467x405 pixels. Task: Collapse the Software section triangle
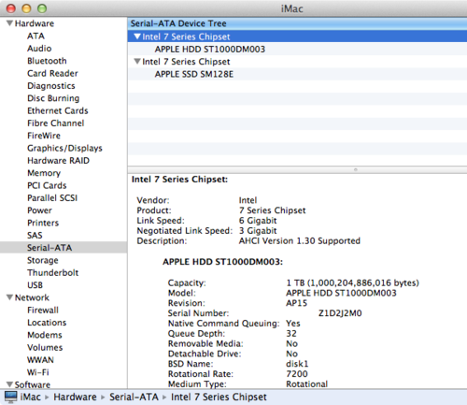9,384
